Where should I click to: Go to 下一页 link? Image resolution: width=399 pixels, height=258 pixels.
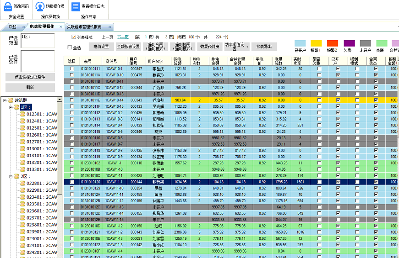[123, 37]
